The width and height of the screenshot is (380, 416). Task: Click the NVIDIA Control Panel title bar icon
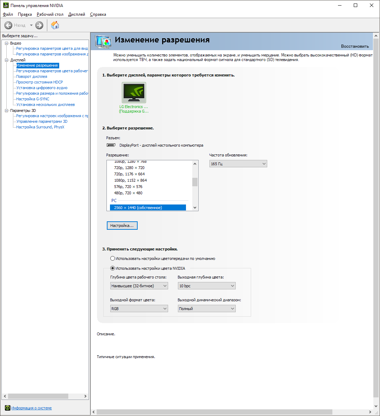5,6
